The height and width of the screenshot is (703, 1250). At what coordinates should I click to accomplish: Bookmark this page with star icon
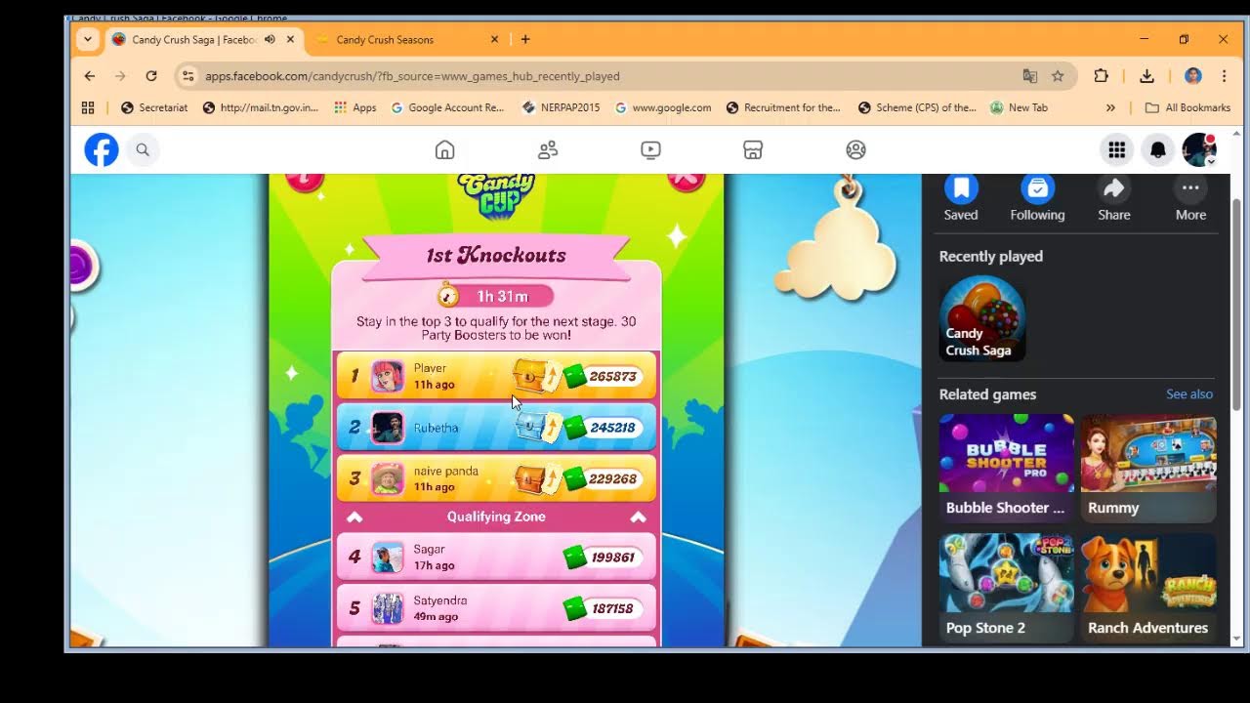tap(1058, 76)
